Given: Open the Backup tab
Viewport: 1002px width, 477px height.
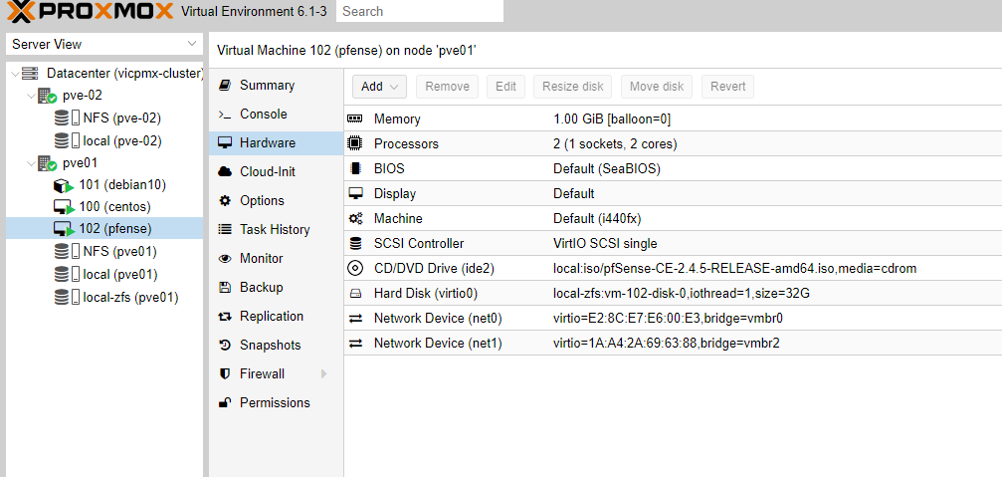Looking at the screenshot, I should 276,288.
